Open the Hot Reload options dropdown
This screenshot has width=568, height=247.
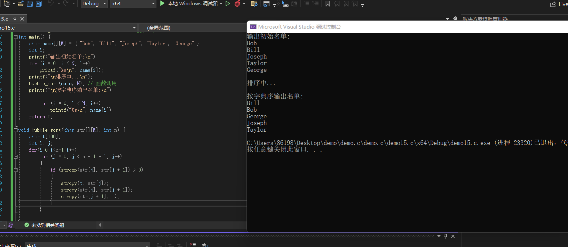point(244,4)
